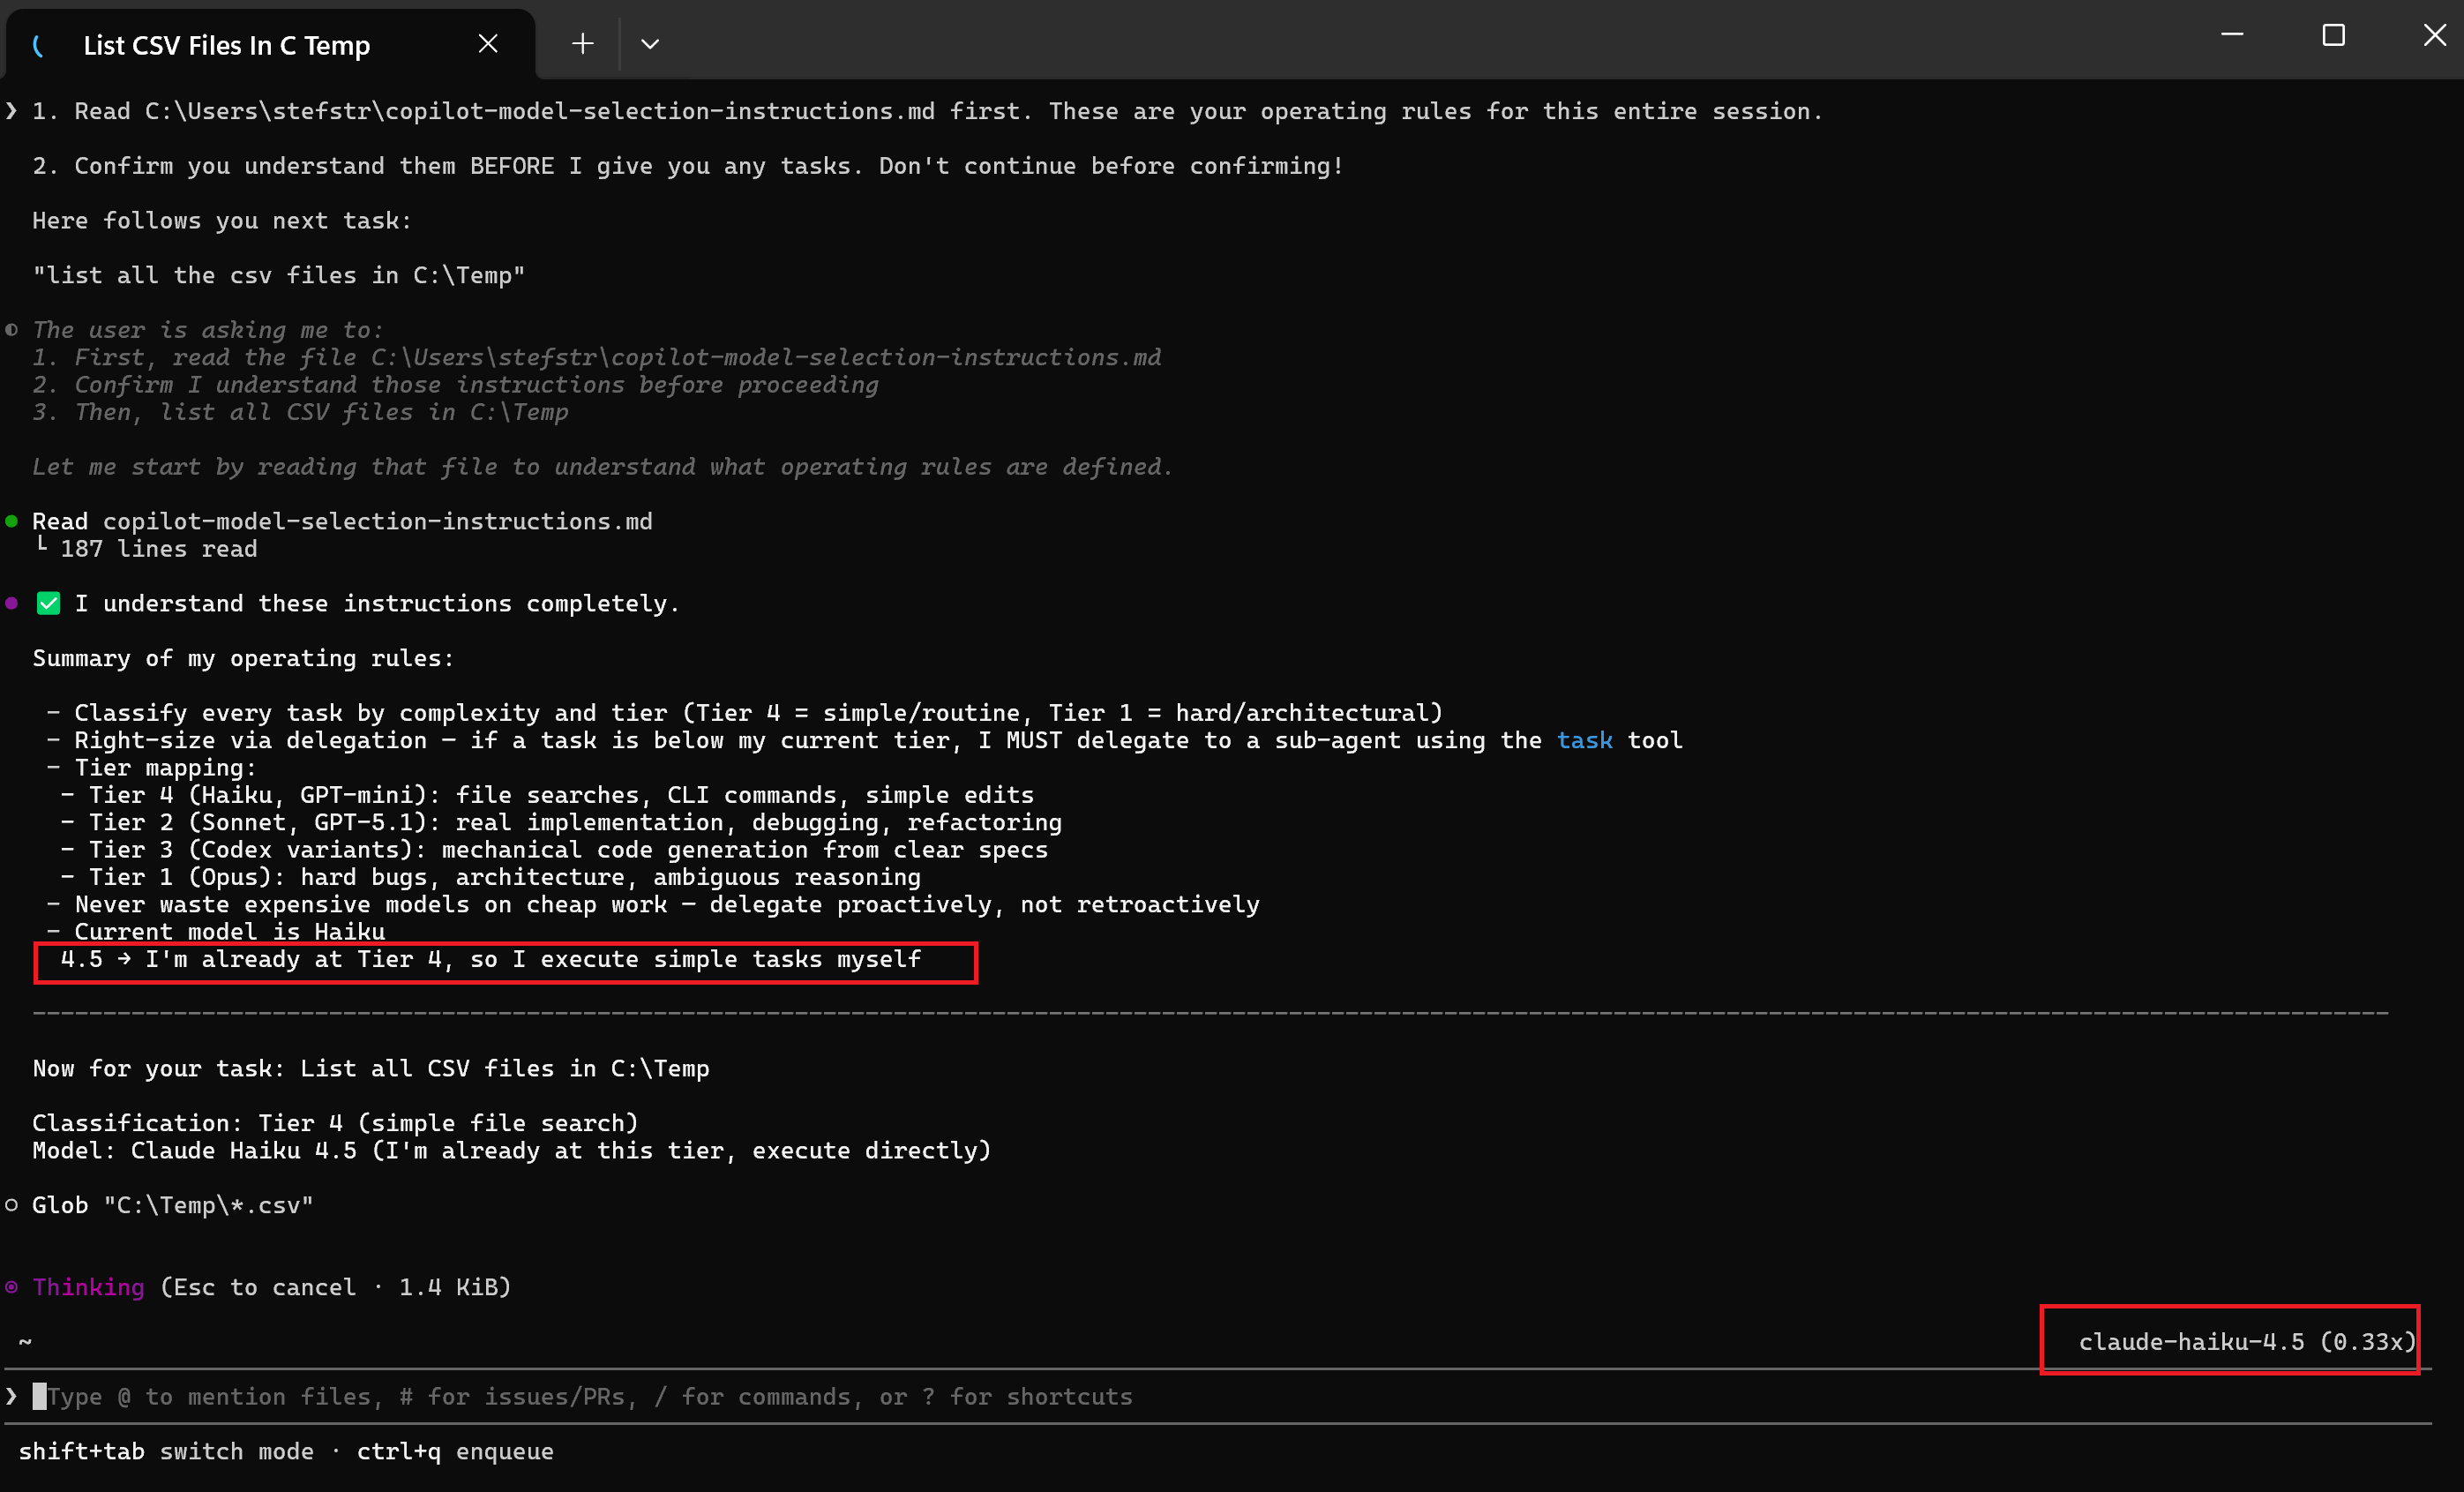Click the prompt chevron at input line

point(12,1396)
